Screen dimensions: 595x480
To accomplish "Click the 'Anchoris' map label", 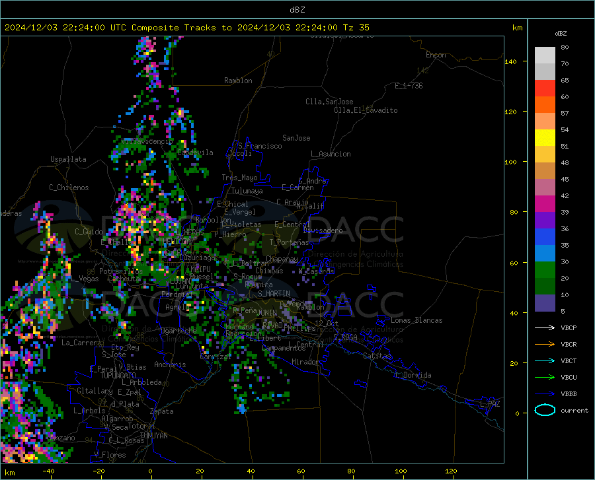I will [170, 364].
